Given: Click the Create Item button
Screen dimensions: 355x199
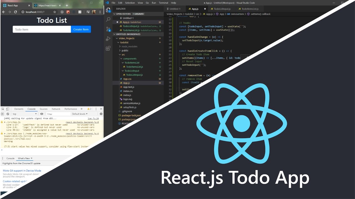Looking at the screenshot, I should [81, 30].
